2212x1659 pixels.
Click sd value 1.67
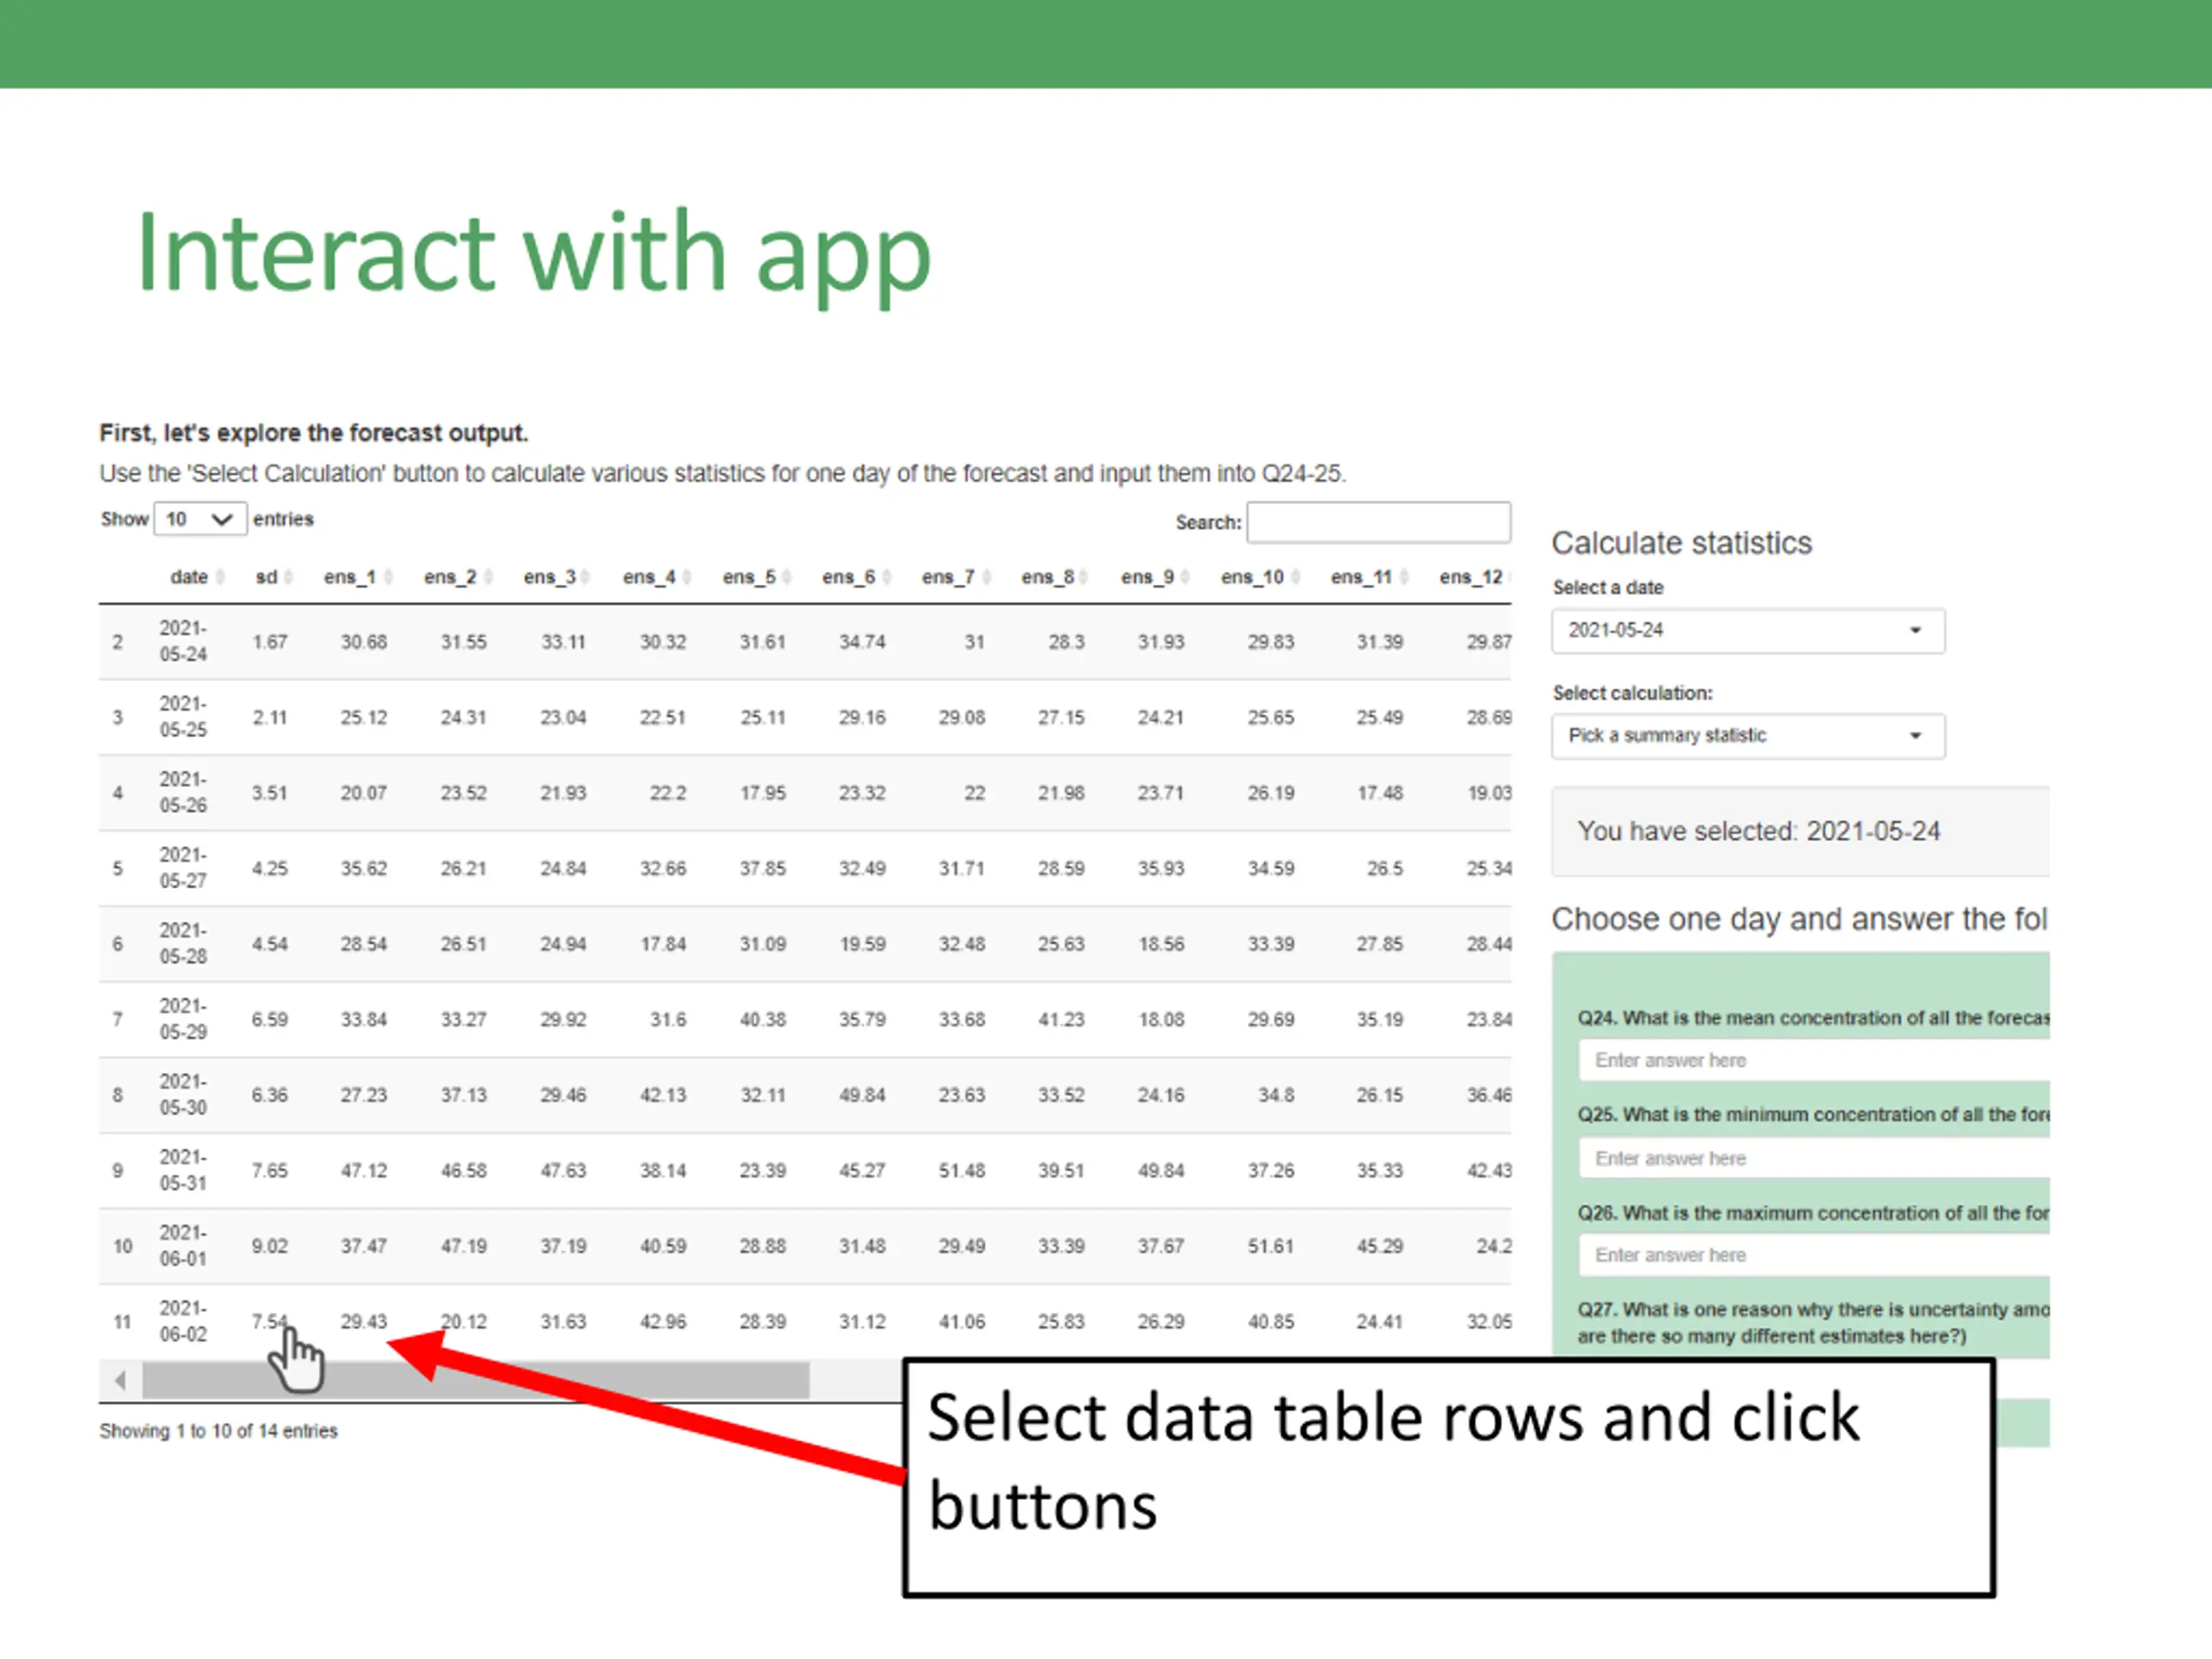pyautogui.click(x=270, y=642)
